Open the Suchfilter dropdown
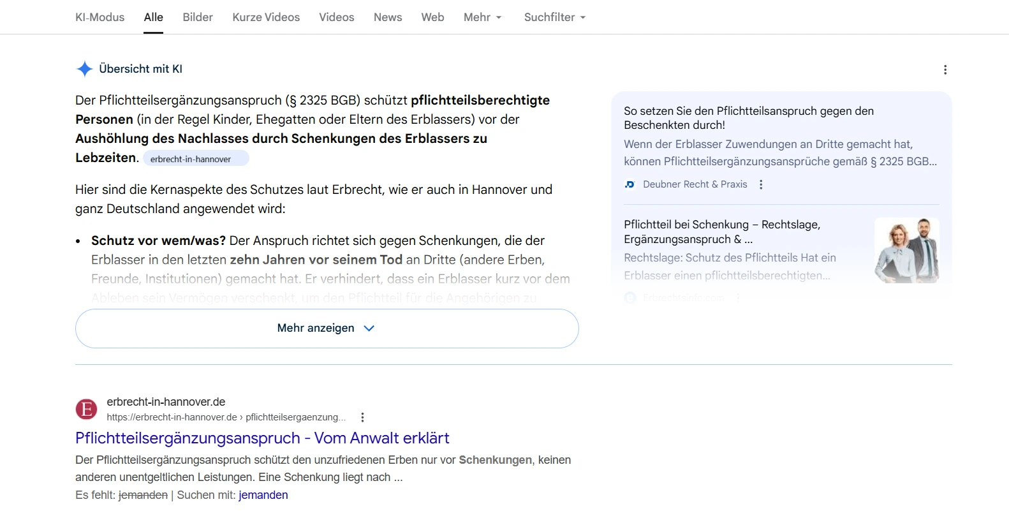 click(554, 17)
